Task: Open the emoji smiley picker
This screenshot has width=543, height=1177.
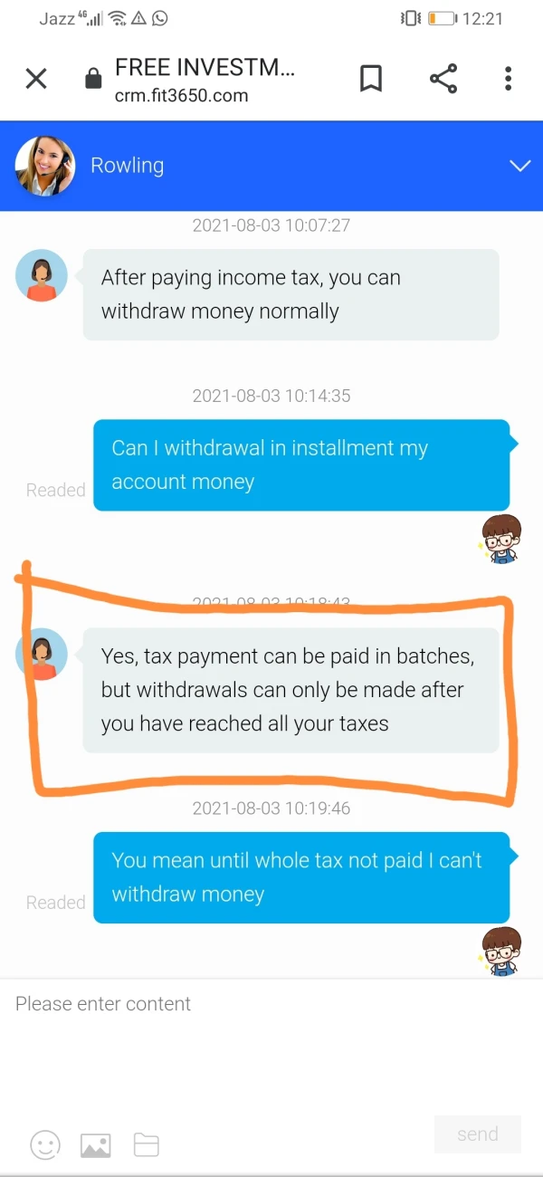Action: [x=45, y=1144]
